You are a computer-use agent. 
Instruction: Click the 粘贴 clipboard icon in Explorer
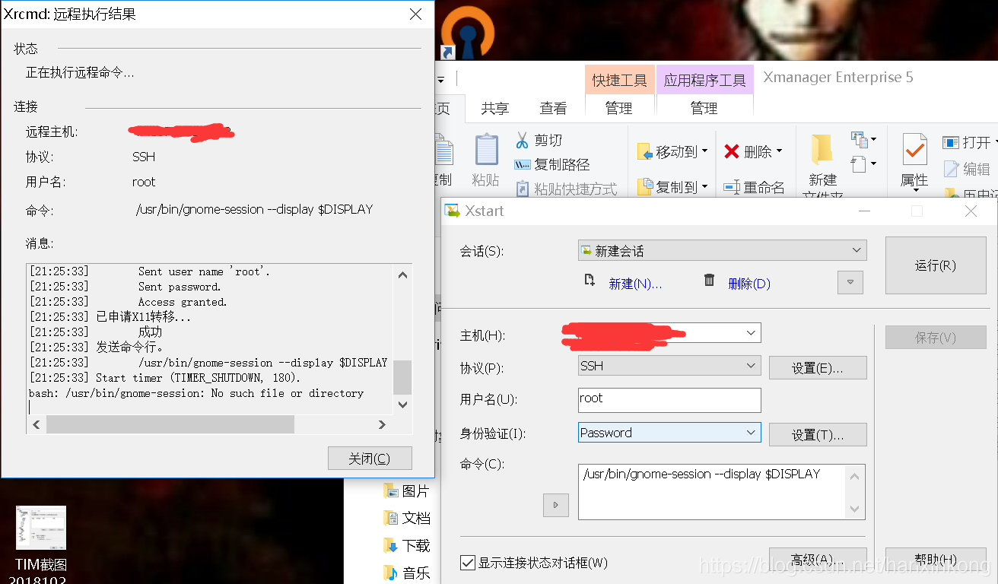487,150
